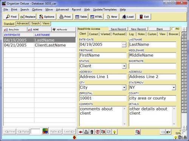Toggle the small checkbox below 50% label

[184, 133]
